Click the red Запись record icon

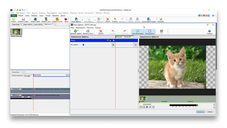[66, 19]
